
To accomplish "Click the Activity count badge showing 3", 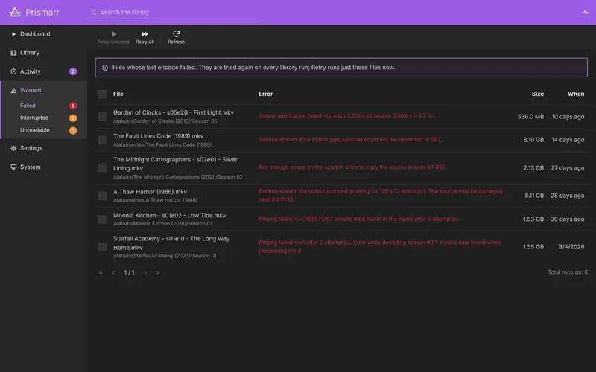I will tap(73, 71).
